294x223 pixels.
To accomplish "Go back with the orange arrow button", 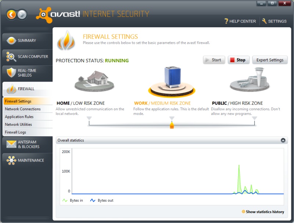I will (x=11, y=14).
